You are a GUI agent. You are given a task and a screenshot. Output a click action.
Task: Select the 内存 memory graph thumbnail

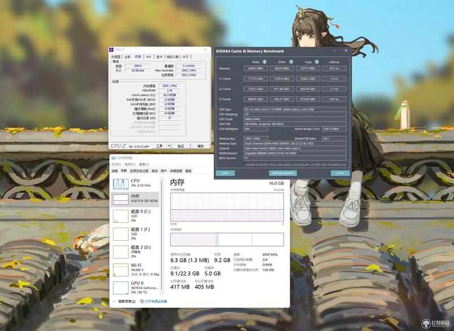point(120,200)
